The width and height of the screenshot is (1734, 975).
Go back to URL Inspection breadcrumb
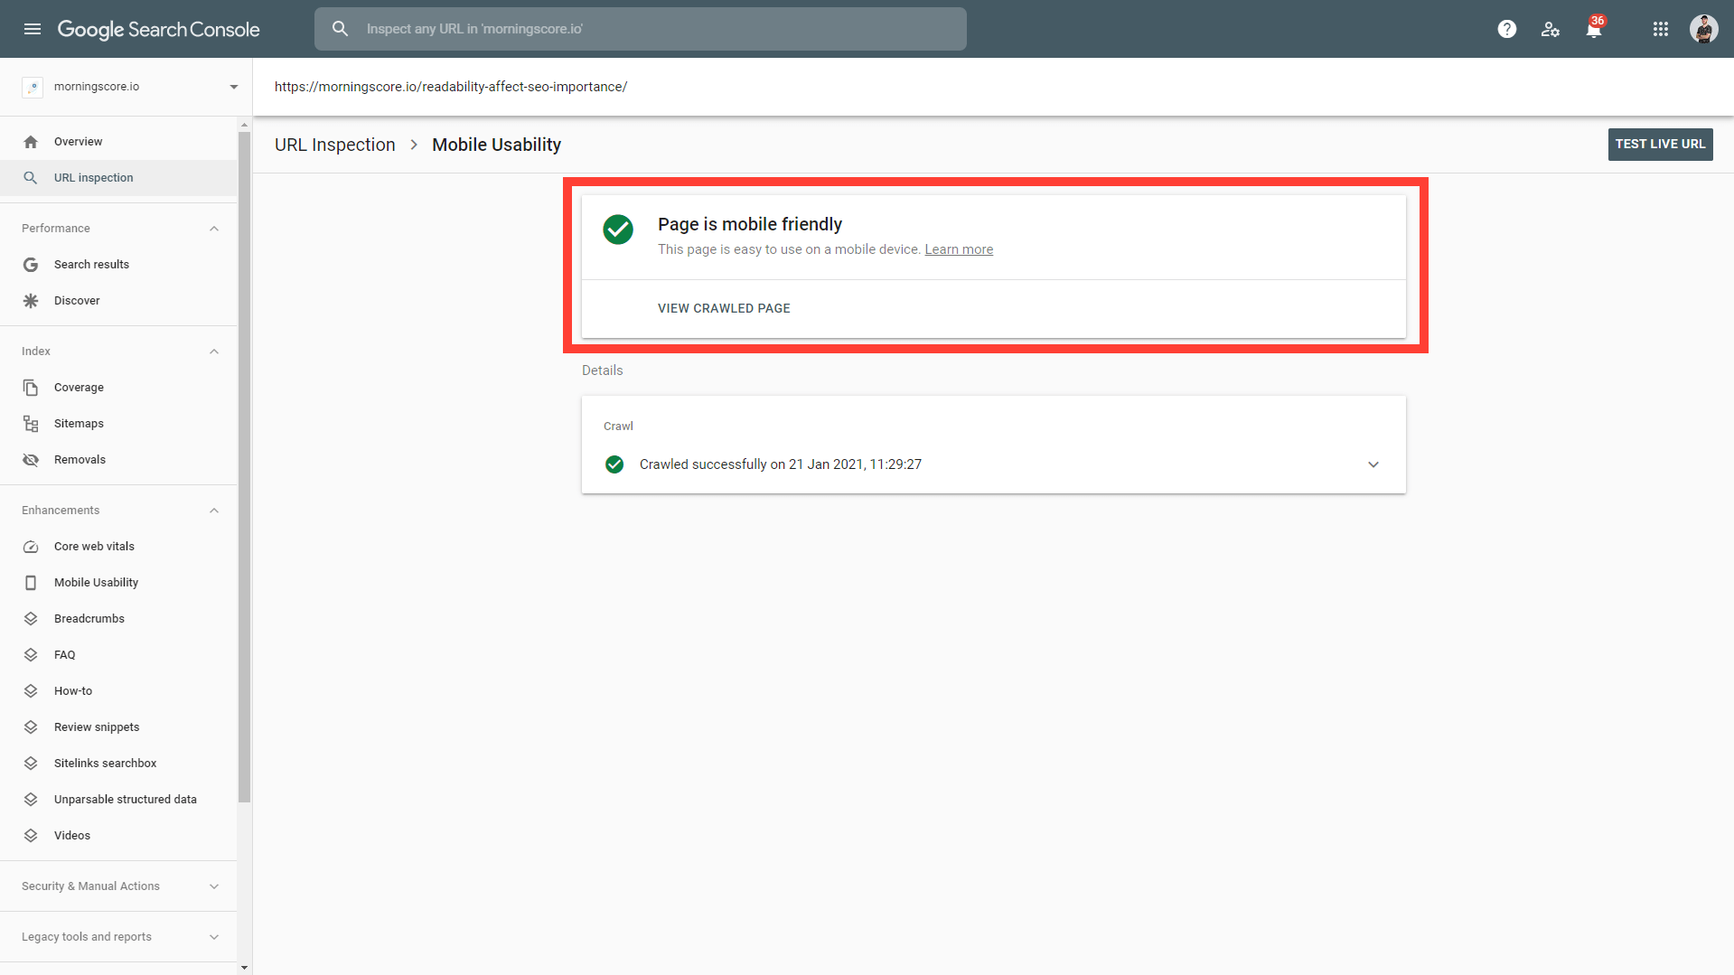point(335,145)
